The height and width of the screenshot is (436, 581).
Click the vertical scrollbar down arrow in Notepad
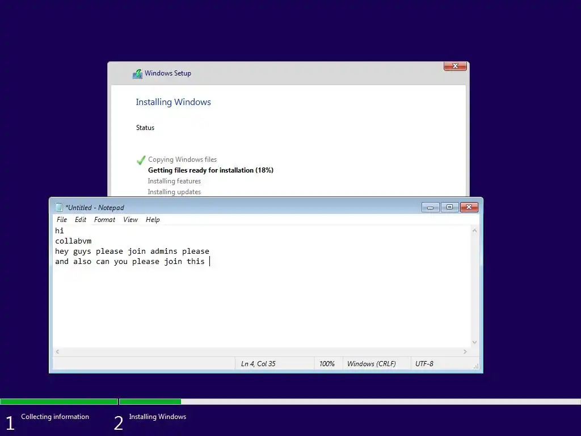point(474,342)
